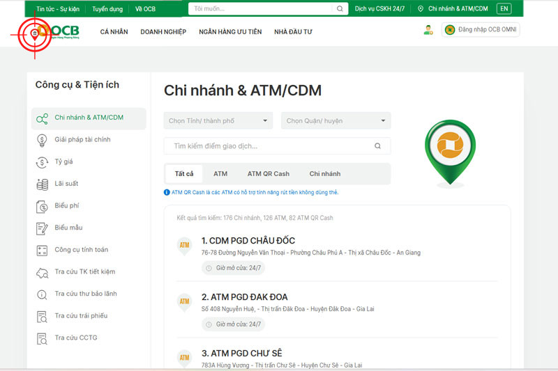Click the ATM marker for CDM PGD CHÂU ĐỐC
This screenshot has width=558, height=371.
pyautogui.click(x=184, y=246)
